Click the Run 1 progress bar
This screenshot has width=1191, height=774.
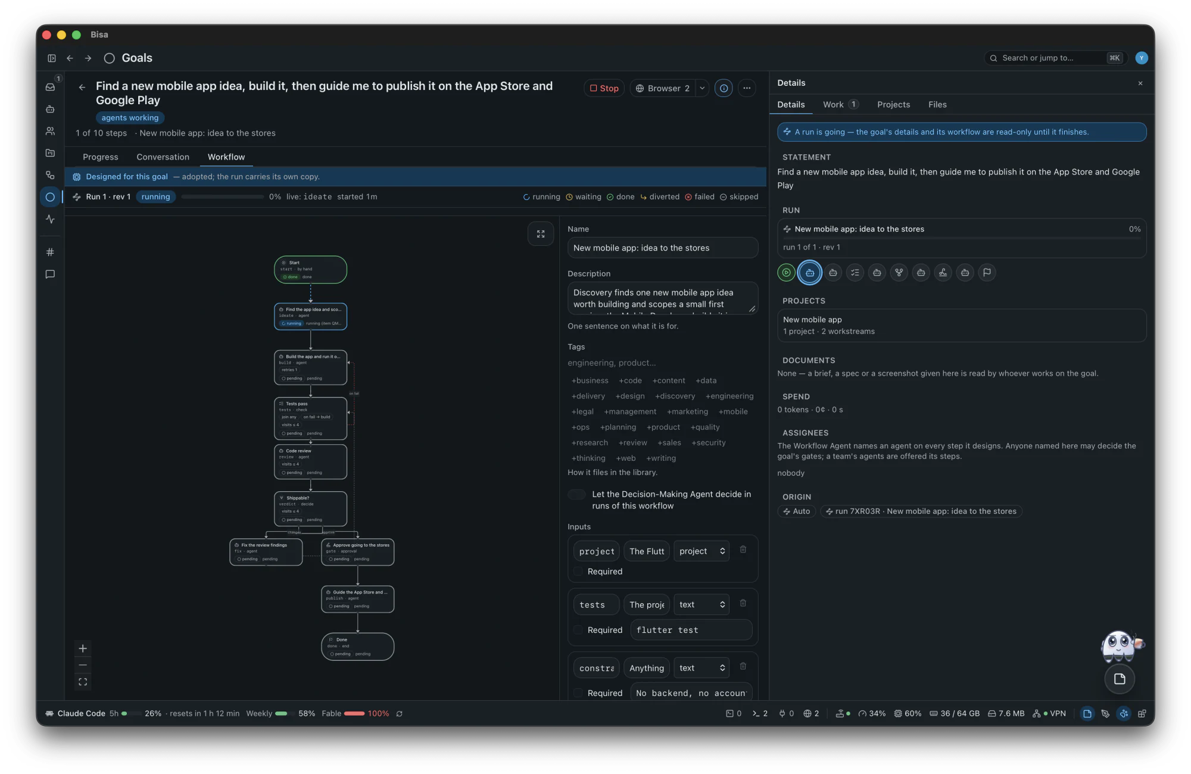tap(223, 197)
